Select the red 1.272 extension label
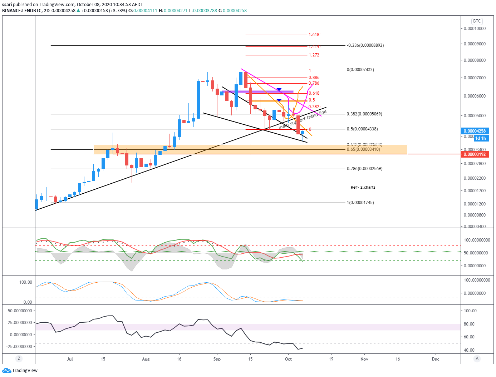This screenshot has width=496, height=377. click(x=314, y=55)
